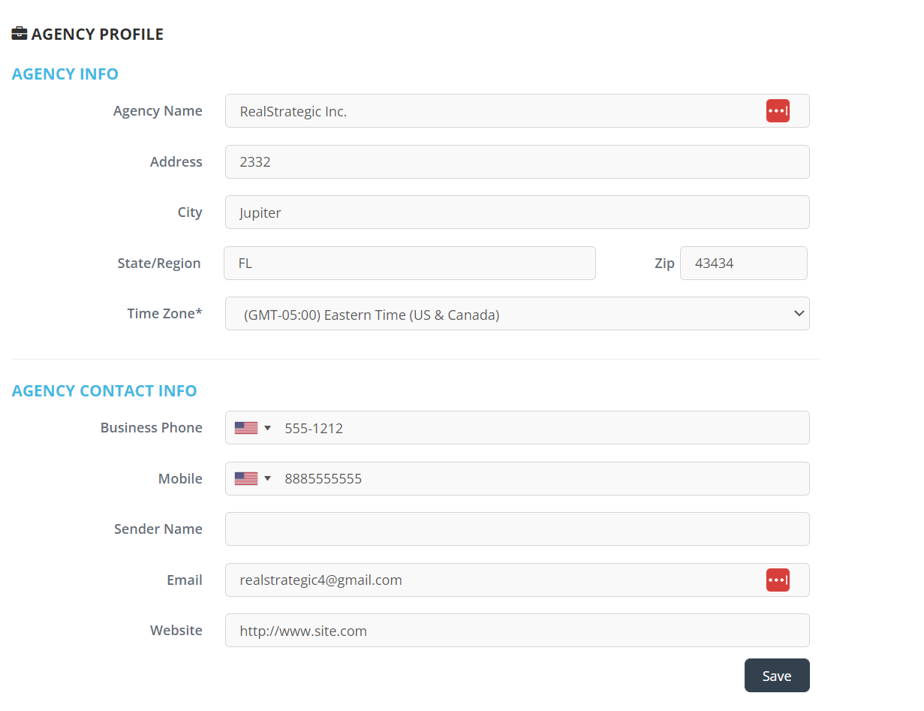Open password manager icon in Email field
Image resolution: width=924 pixels, height=711 pixels.
coord(777,580)
